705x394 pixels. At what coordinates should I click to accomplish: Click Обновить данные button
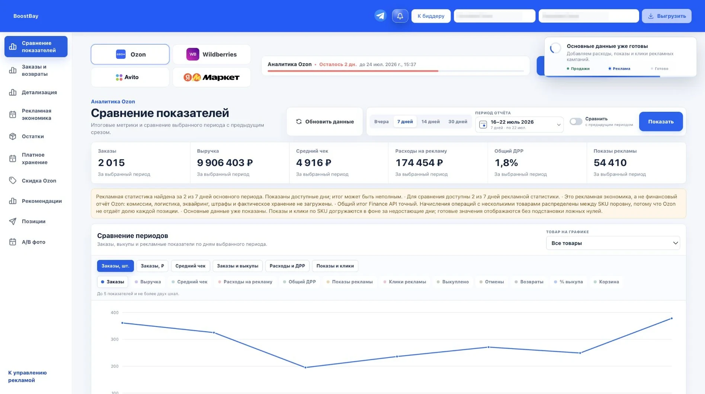tap(325, 121)
